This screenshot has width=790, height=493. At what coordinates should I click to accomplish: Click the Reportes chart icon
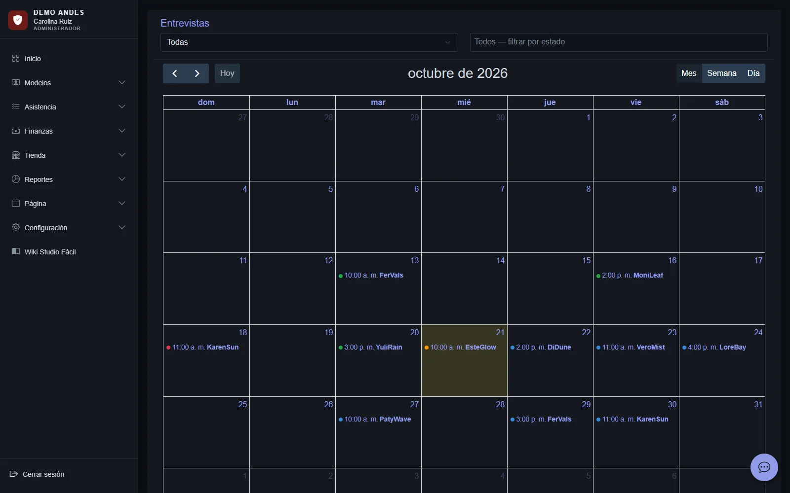(16, 179)
